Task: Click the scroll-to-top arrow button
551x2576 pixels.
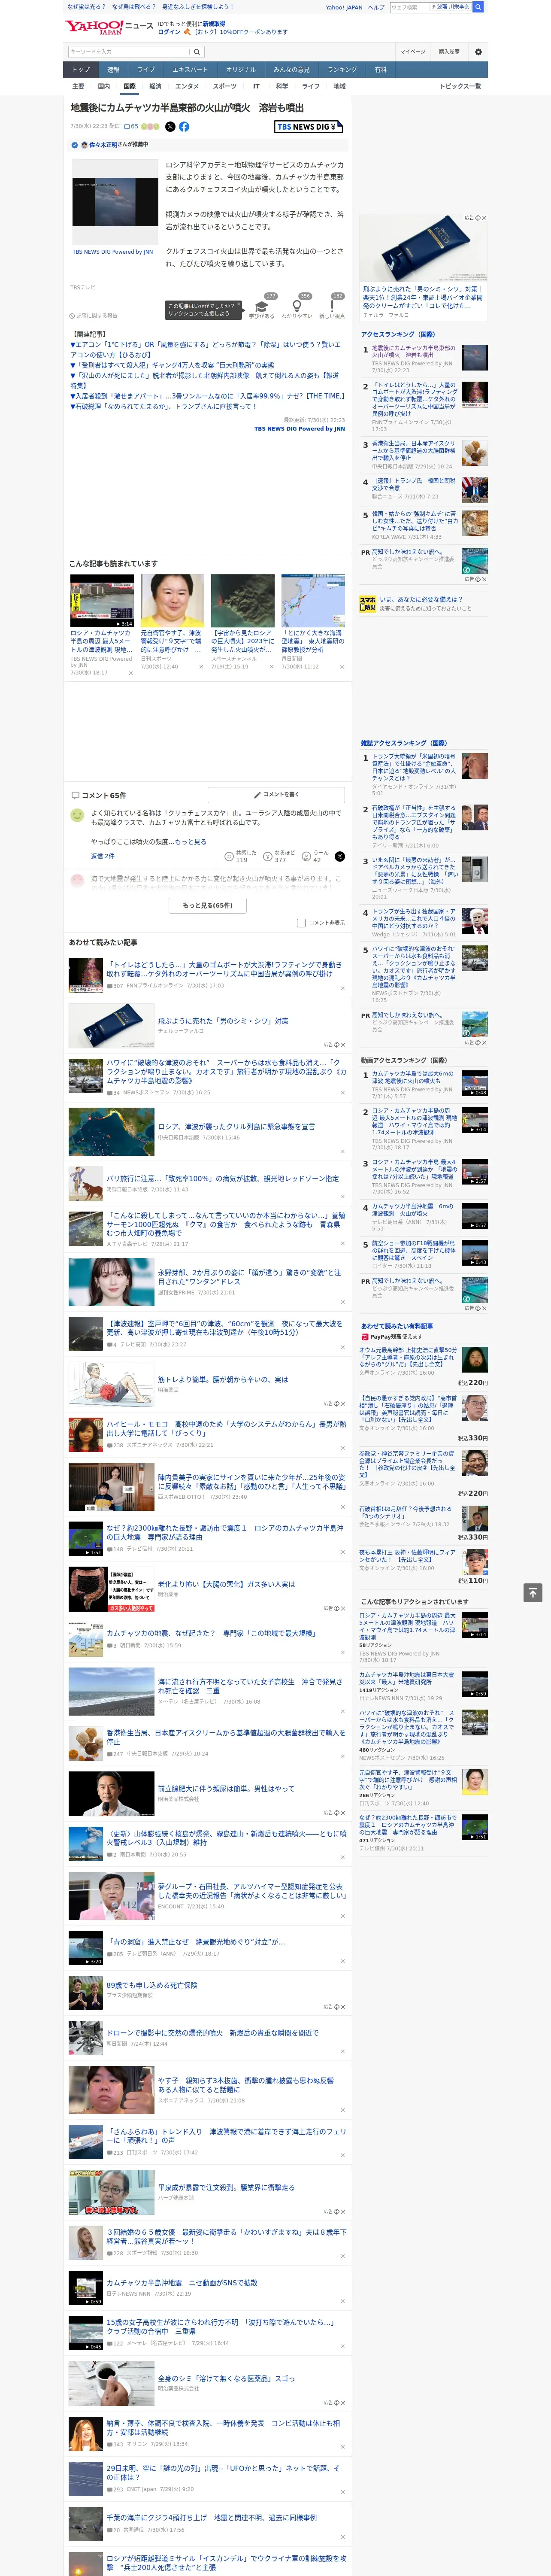Action: (x=533, y=1592)
